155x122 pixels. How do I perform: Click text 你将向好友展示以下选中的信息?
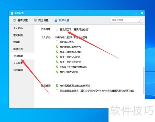(x=71, y=37)
